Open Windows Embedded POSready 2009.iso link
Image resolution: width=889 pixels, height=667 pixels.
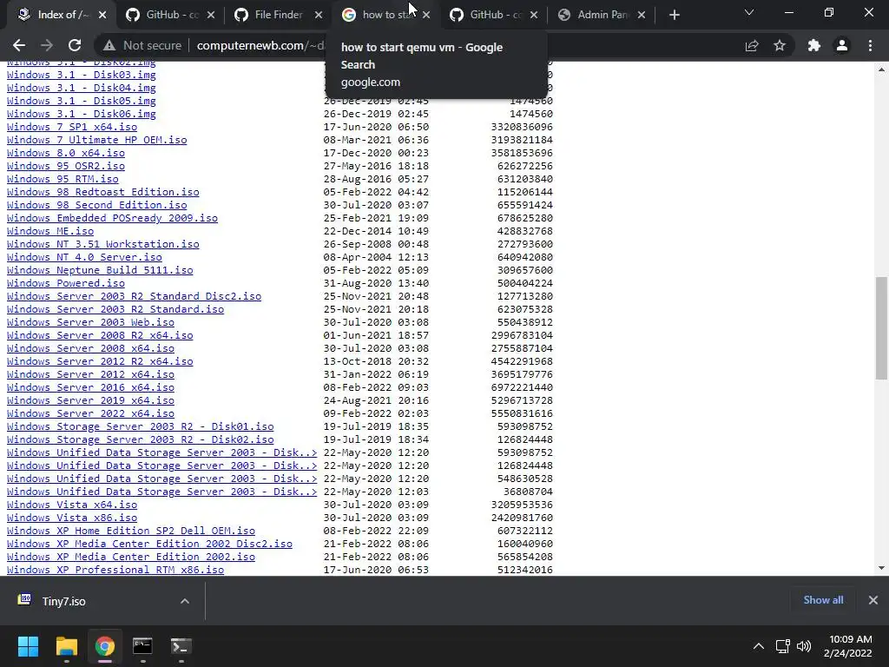click(112, 218)
